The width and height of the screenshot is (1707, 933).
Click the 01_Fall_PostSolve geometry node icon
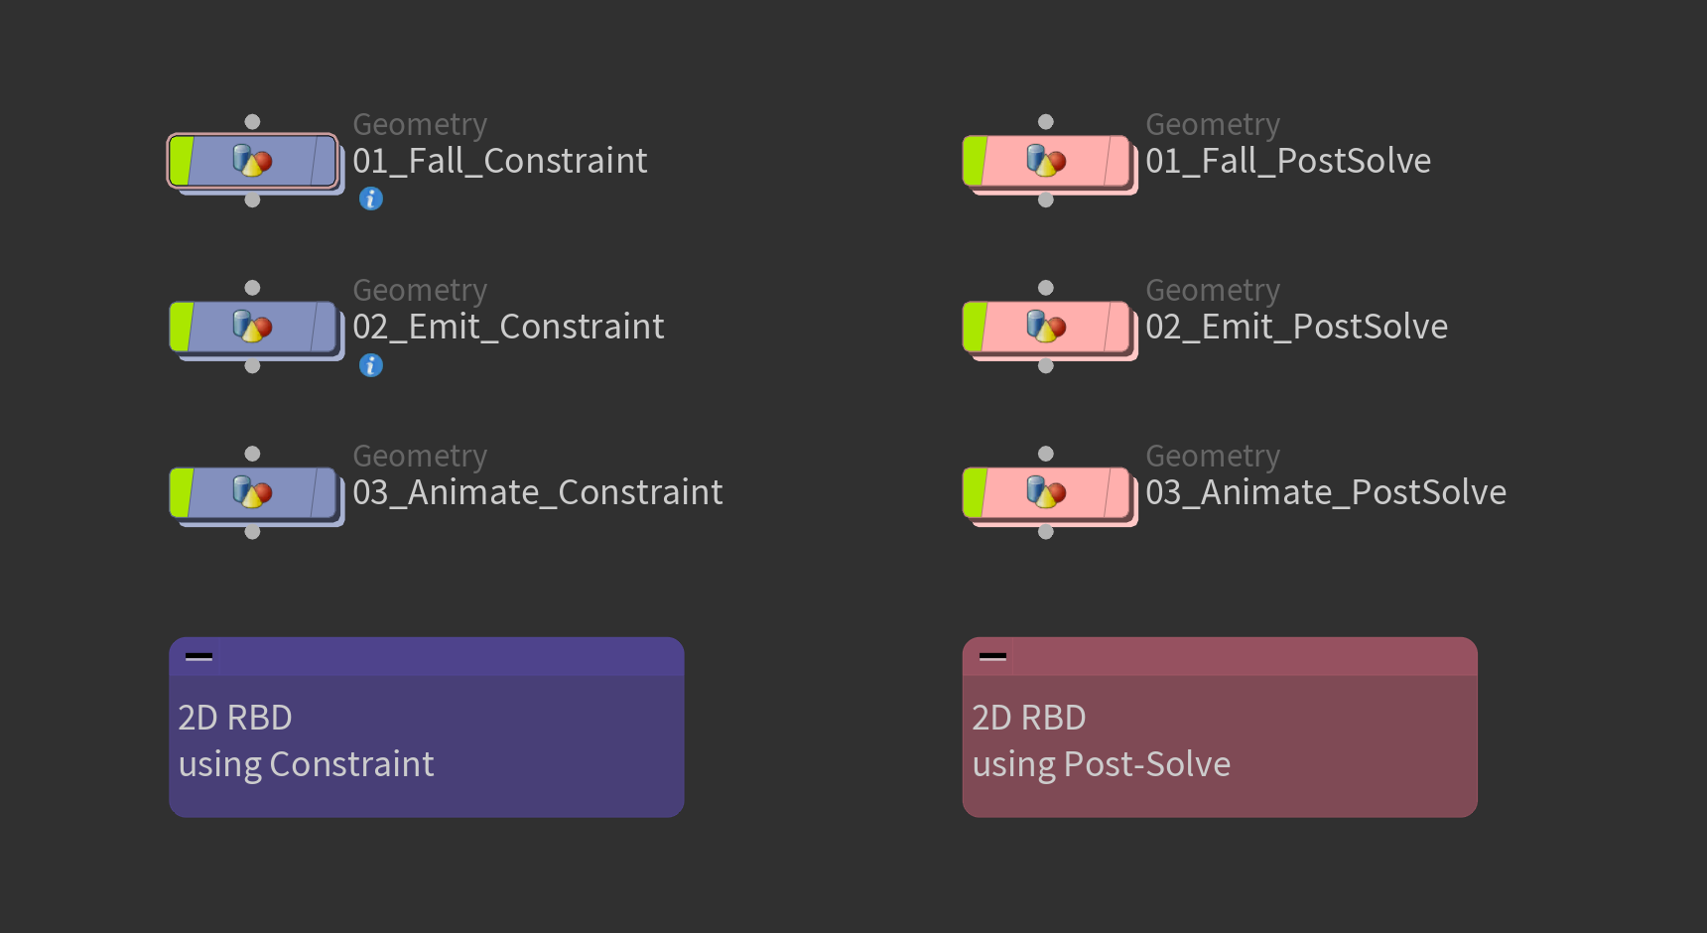[1045, 161]
